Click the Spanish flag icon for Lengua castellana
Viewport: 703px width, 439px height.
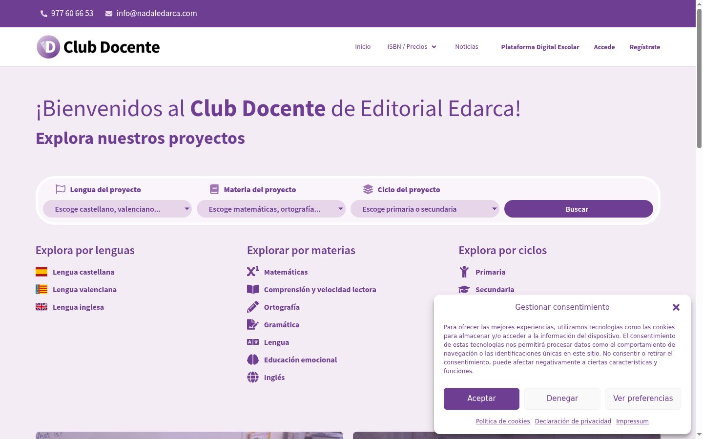(41, 272)
